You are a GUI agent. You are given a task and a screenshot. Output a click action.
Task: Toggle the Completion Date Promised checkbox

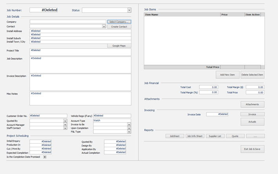click(x=45, y=157)
